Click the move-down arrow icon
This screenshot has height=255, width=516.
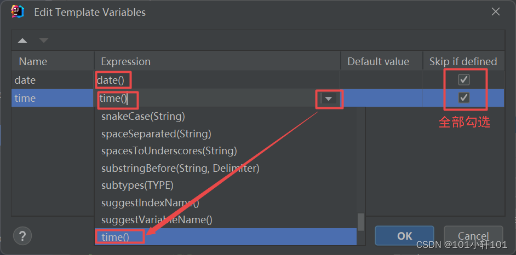[43, 40]
